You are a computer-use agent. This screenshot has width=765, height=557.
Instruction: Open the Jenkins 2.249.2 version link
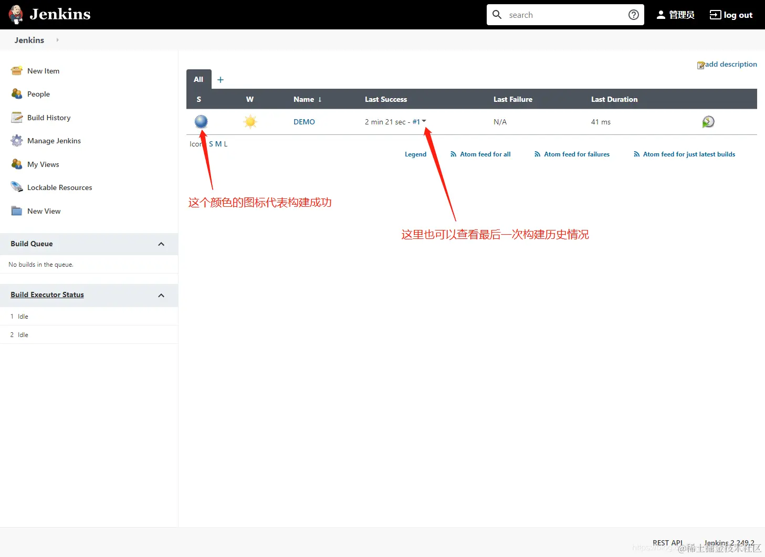click(x=729, y=543)
